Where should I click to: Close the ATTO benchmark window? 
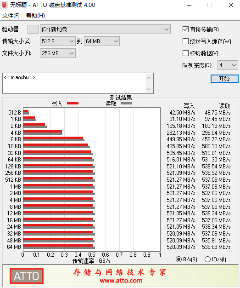[231, 5]
